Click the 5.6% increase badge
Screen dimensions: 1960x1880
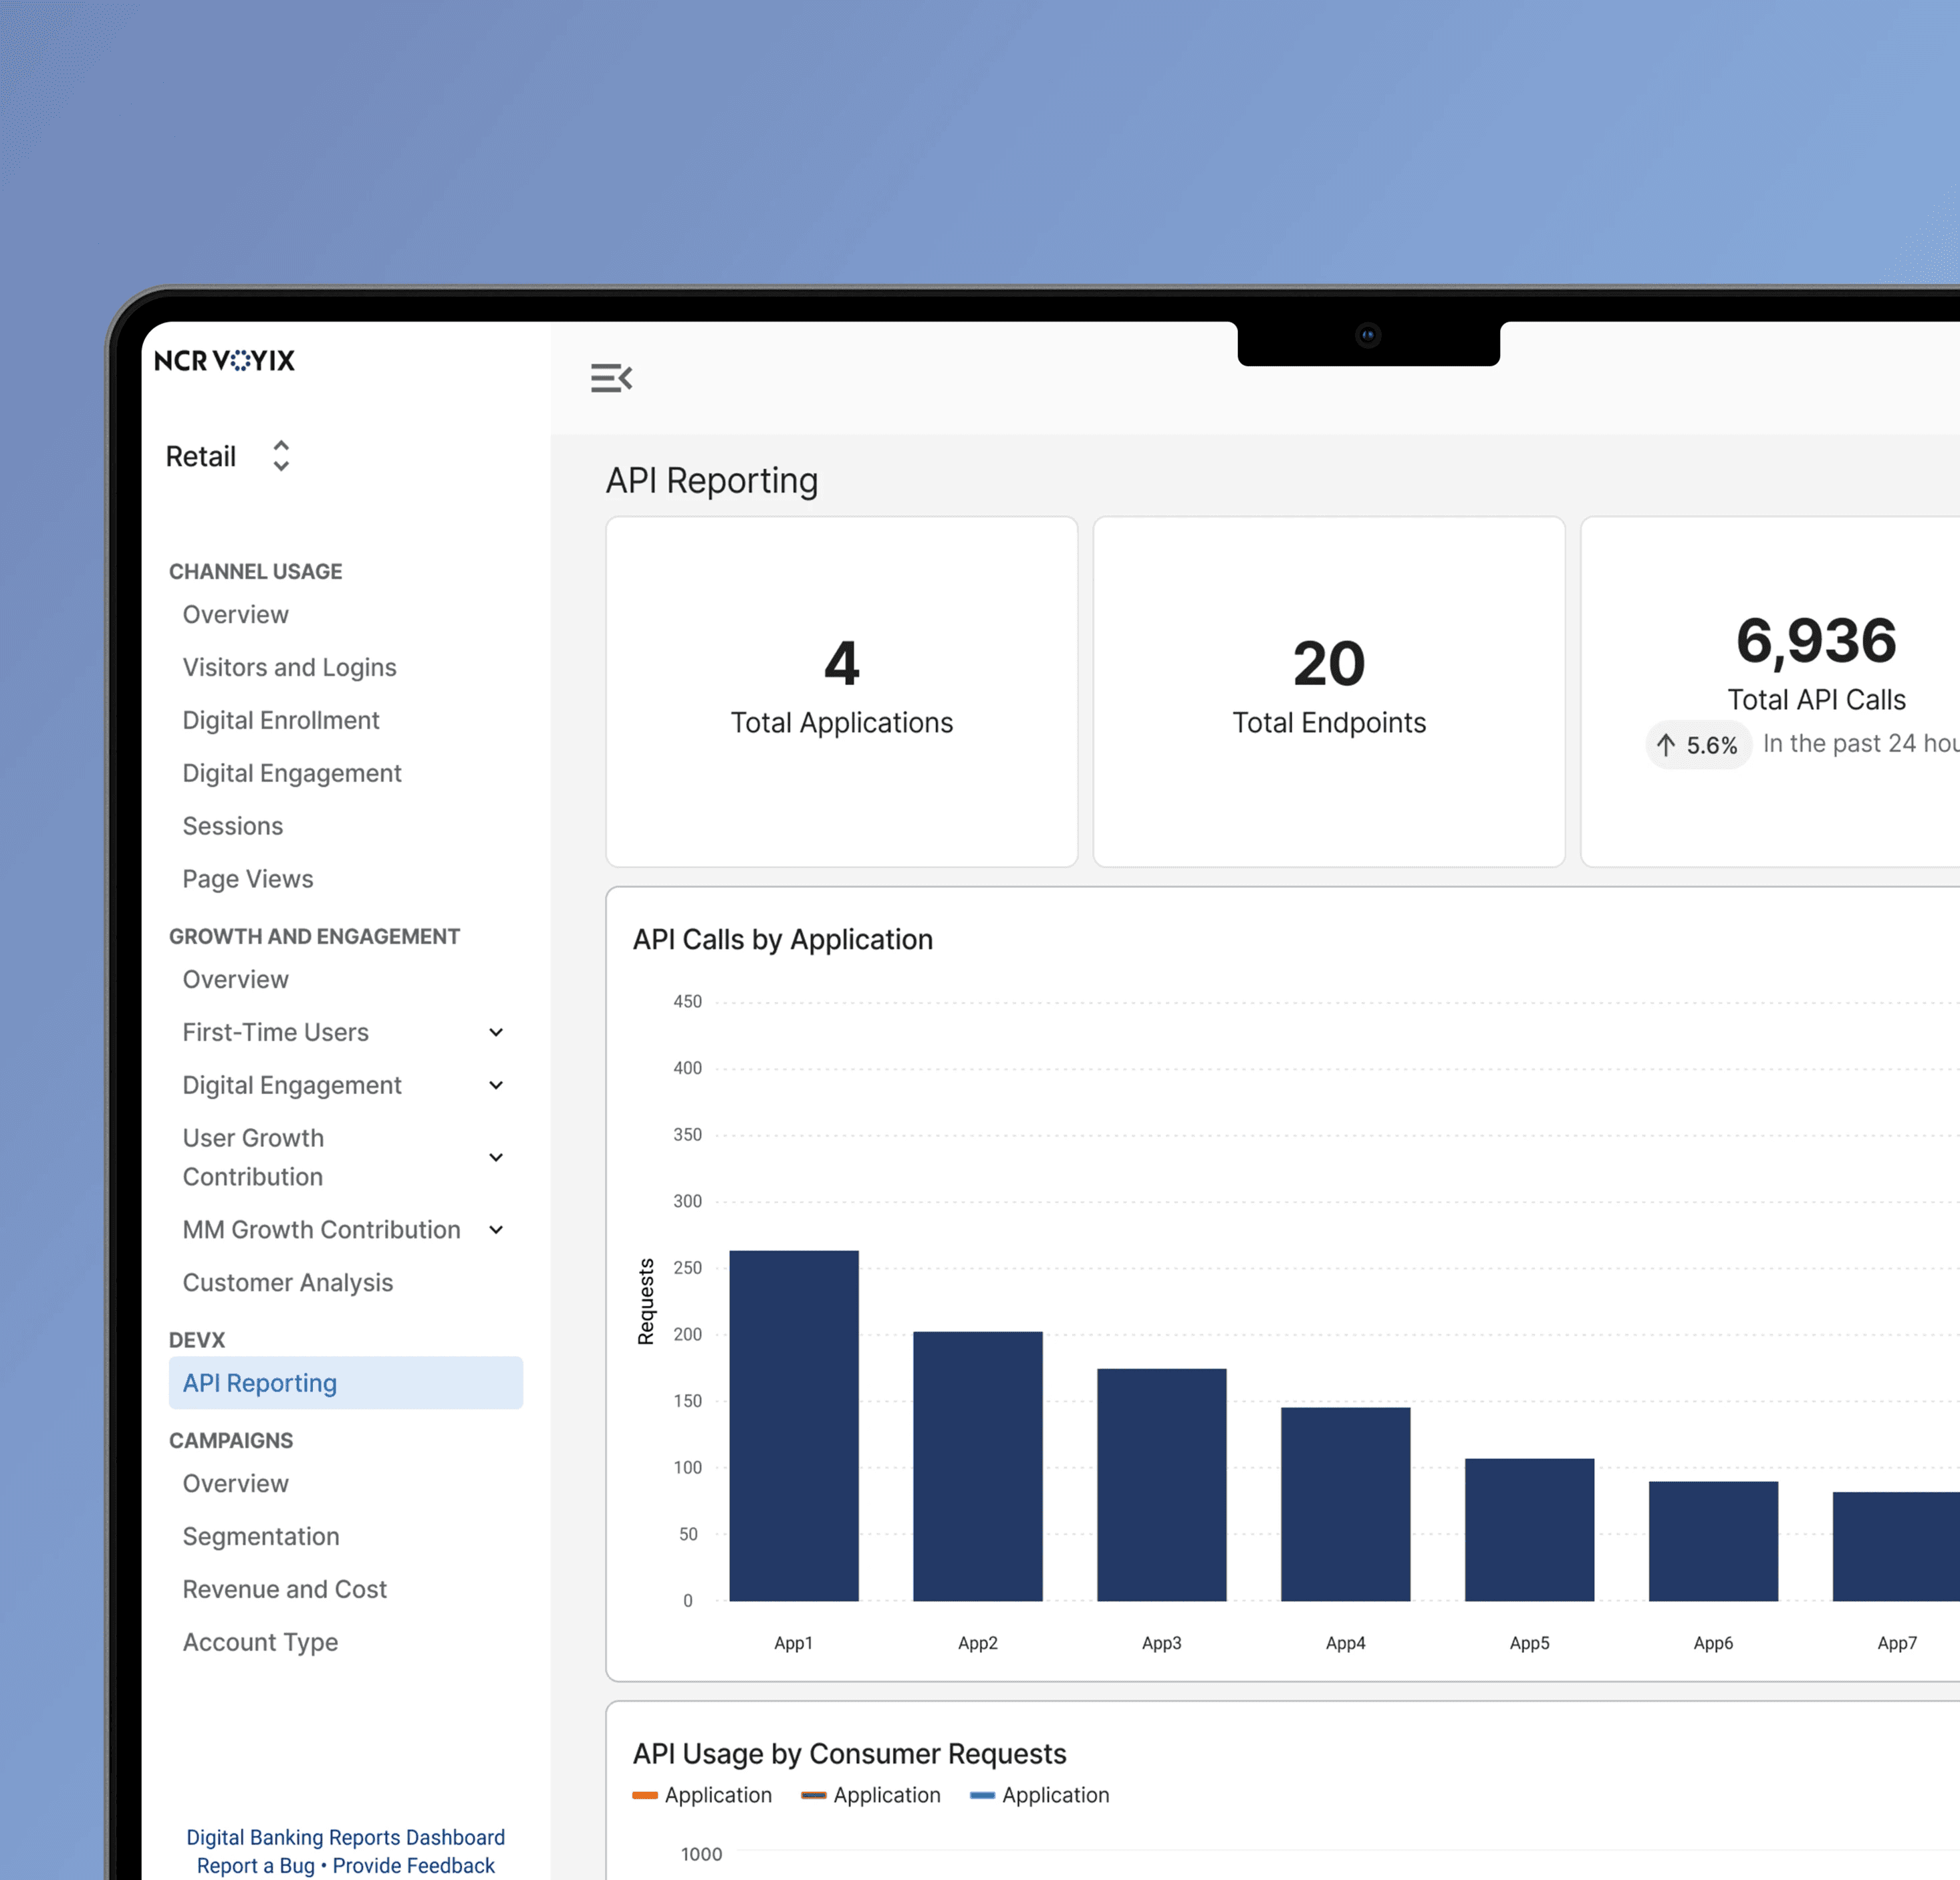[x=1698, y=744]
